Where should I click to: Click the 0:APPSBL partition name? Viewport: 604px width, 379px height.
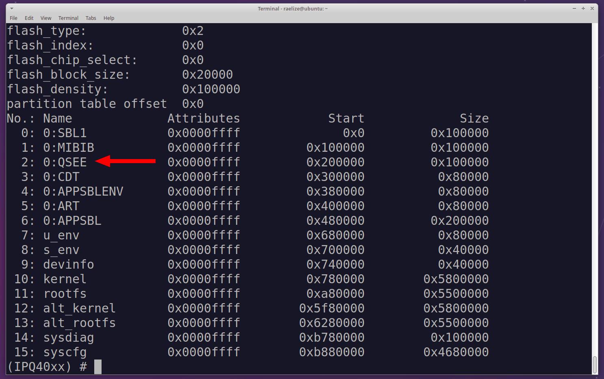(72, 221)
